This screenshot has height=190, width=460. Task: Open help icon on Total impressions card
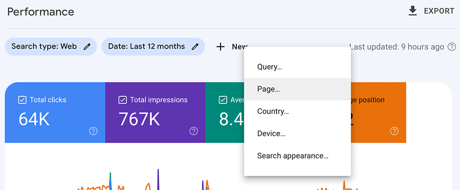pyautogui.click(x=194, y=131)
